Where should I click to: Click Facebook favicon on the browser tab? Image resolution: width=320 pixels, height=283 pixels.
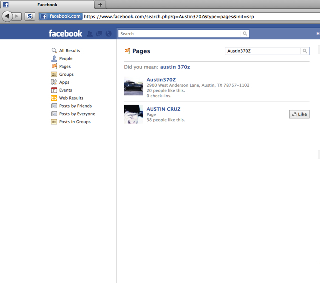(x=6, y=4)
